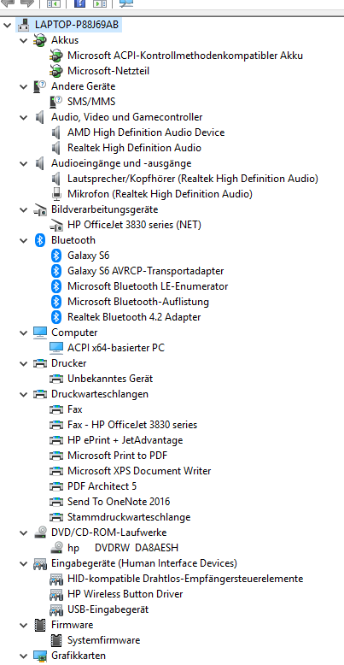Select Fax - HP OfficeJet 3830 series
Image resolution: width=344 pixels, height=665 pixels.
tap(132, 425)
